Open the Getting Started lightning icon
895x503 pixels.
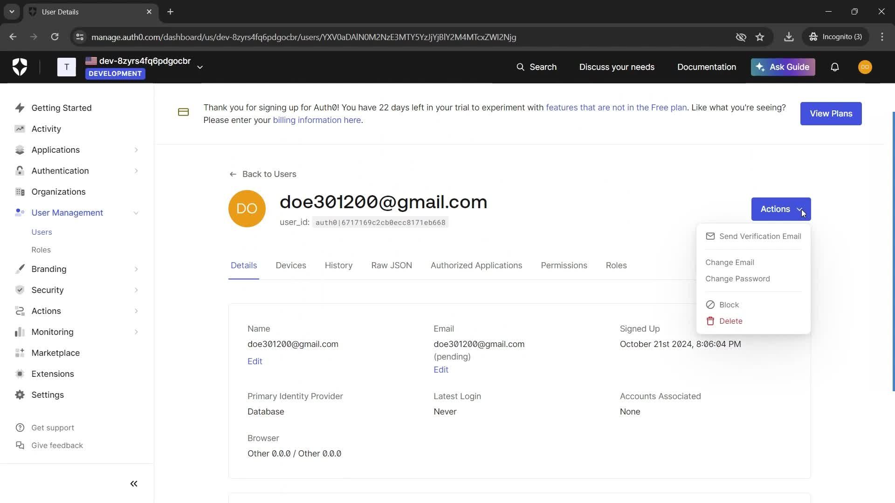coord(20,108)
